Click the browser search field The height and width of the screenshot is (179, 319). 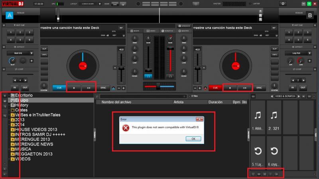[x=143, y=96]
